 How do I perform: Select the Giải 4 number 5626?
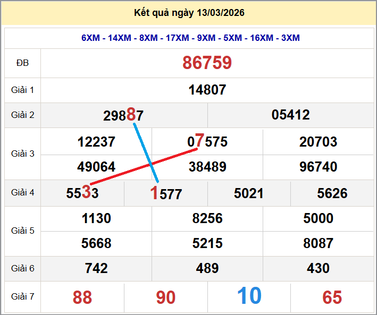coord(332,193)
